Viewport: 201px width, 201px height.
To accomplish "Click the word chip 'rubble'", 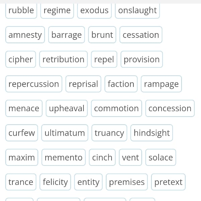I will pyautogui.click(x=21, y=10).
